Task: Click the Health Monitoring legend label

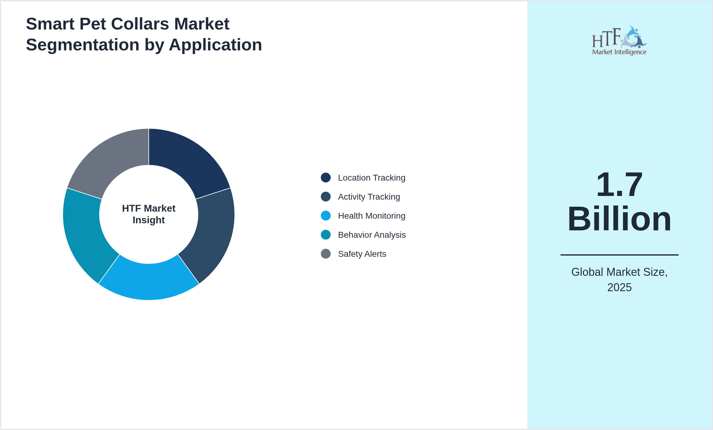Action: coord(372,216)
